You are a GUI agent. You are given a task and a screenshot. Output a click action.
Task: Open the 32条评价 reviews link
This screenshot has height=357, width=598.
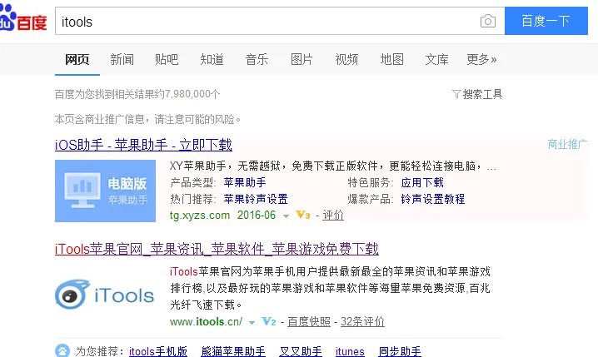[362, 322]
